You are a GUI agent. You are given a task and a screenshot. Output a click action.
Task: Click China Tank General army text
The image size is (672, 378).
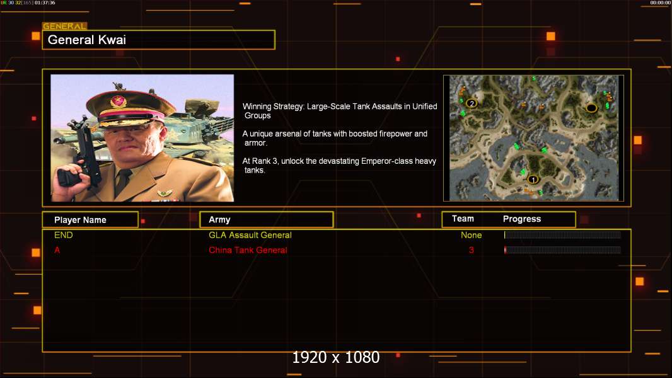pos(248,250)
